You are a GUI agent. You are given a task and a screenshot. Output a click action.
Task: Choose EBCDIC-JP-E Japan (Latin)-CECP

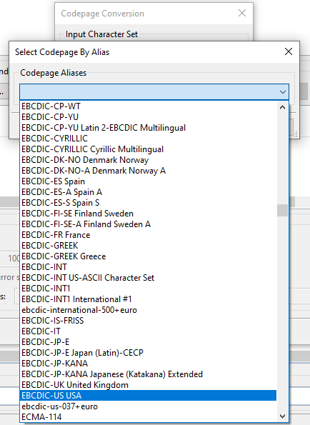pyautogui.click(x=149, y=353)
